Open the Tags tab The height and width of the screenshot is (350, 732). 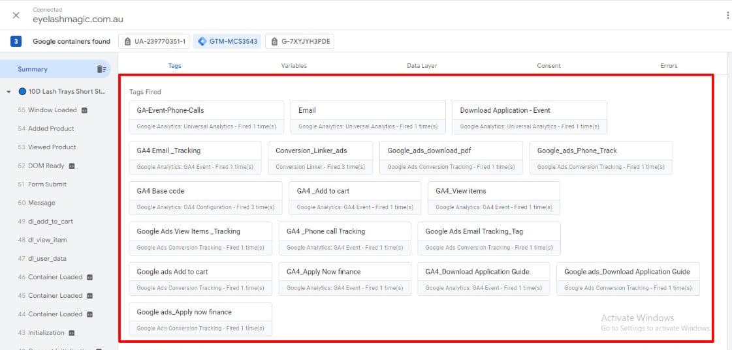(x=174, y=66)
